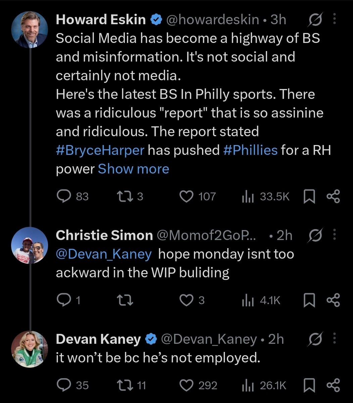This screenshot has width=353, height=403.
Task: Open the #Phillies hashtag
Action: (x=250, y=150)
